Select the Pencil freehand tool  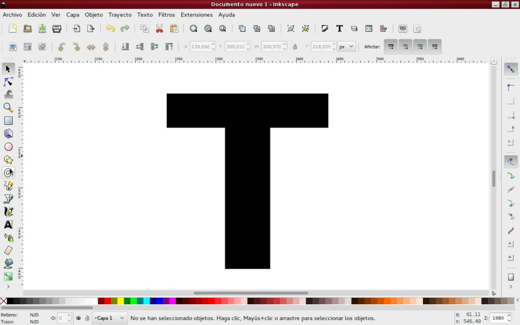pyautogui.click(x=8, y=185)
